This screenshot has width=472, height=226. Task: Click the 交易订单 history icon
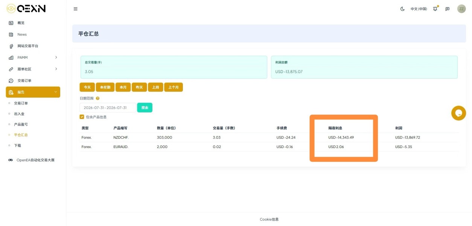tap(11, 81)
